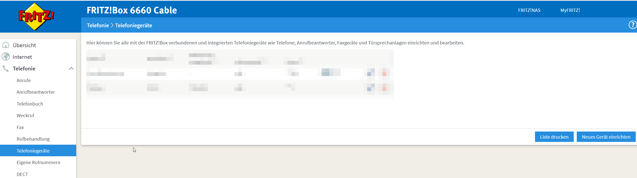
Task: Click Neues Gerät einrichten button
Action: click(606, 137)
